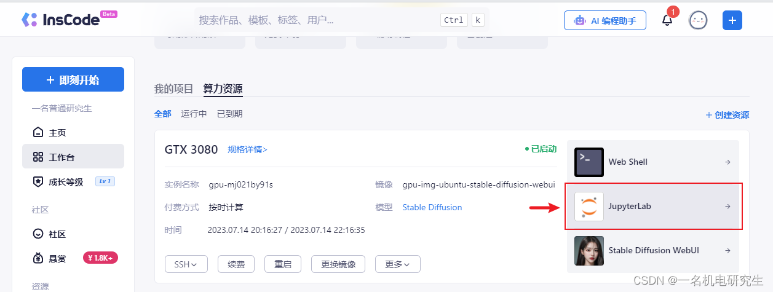Image resolution: width=773 pixels, height=292 pixels.
Task: Click the JupyterLab logo icon
Action: (589, 207)
